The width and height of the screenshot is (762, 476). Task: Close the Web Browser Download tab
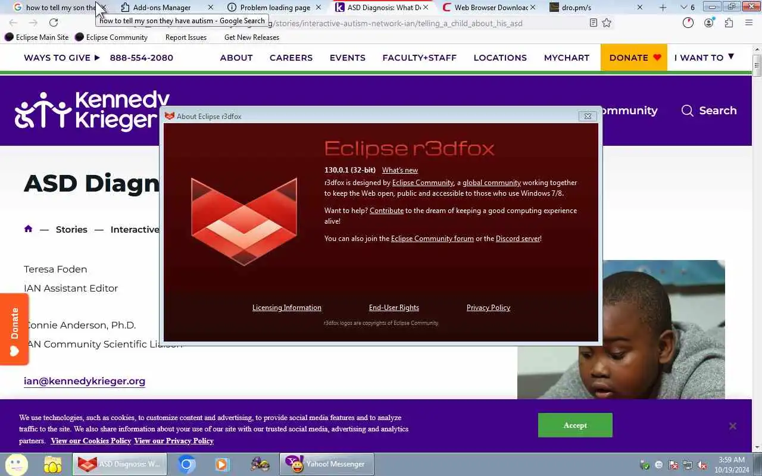tap(532, 8)
